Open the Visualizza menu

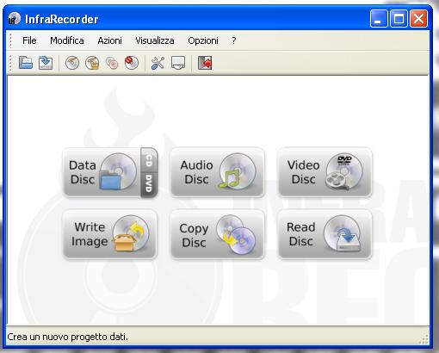[155, 40]
